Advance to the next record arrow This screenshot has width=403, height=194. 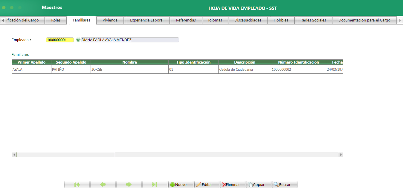129,184
